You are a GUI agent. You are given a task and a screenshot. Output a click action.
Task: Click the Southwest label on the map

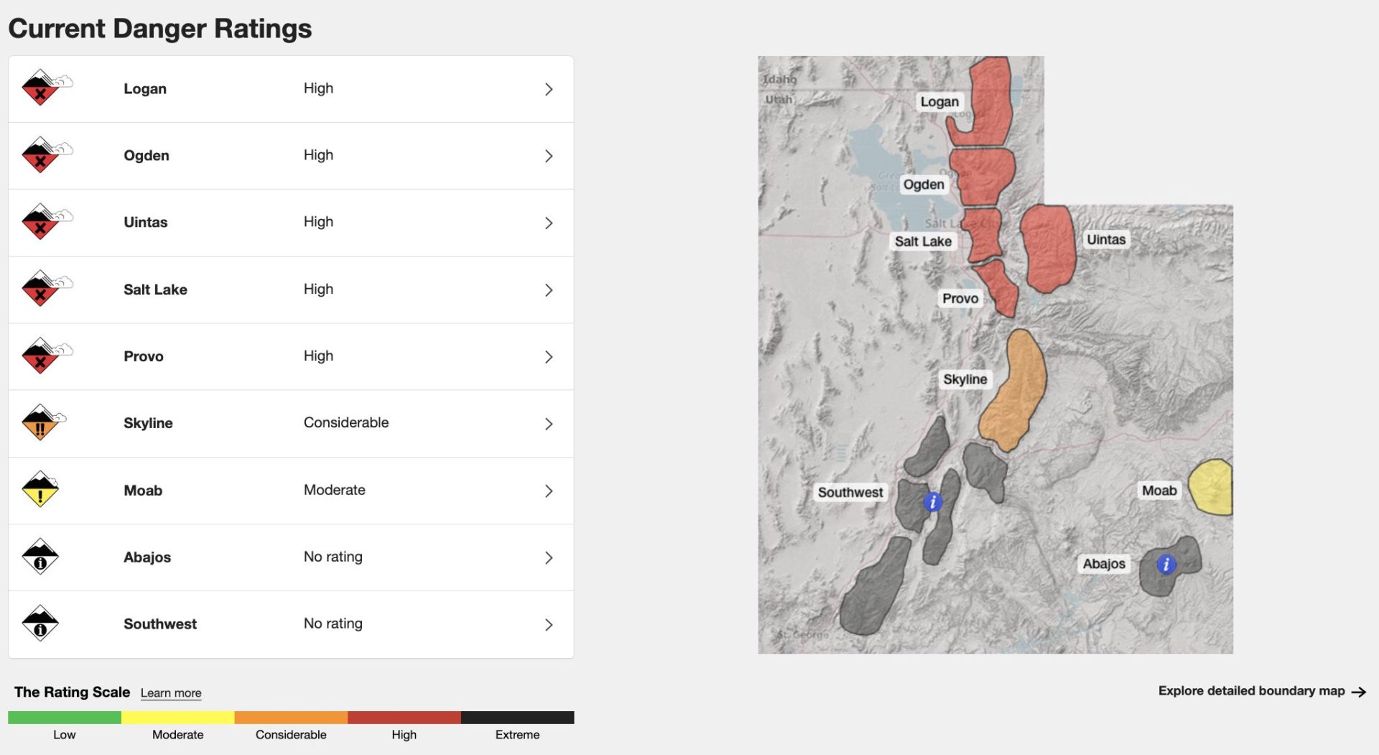click(x=850, y=492)
